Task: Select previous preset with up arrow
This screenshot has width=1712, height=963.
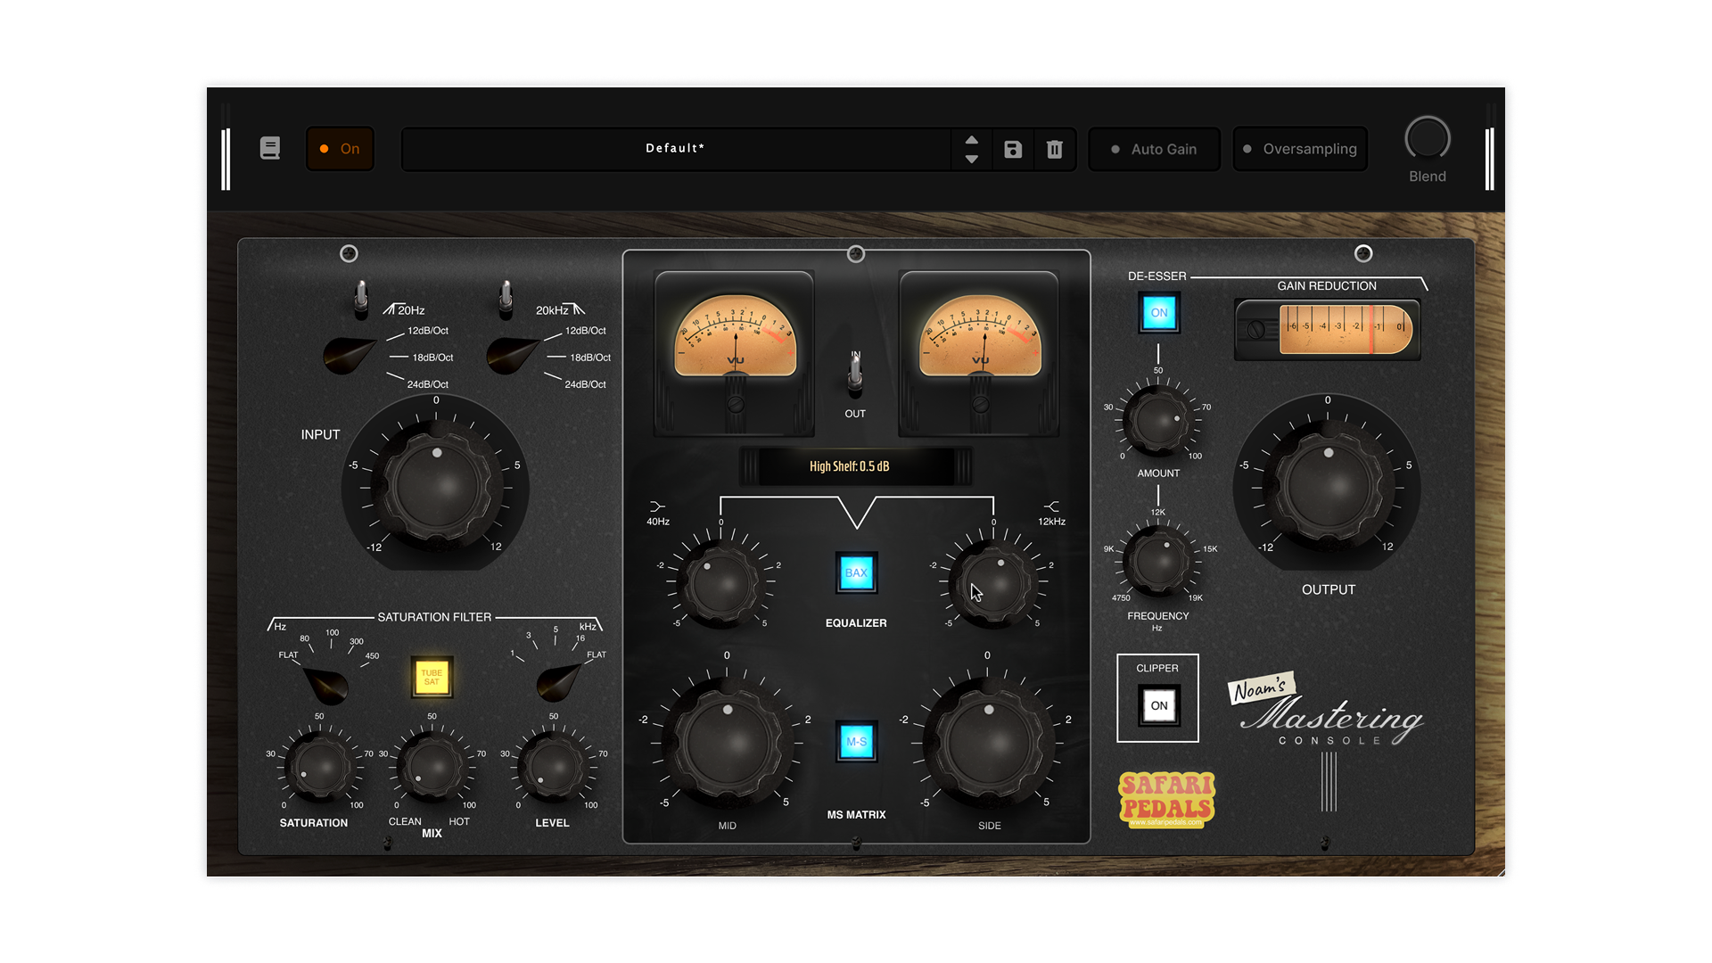Action: click(972, 140)
